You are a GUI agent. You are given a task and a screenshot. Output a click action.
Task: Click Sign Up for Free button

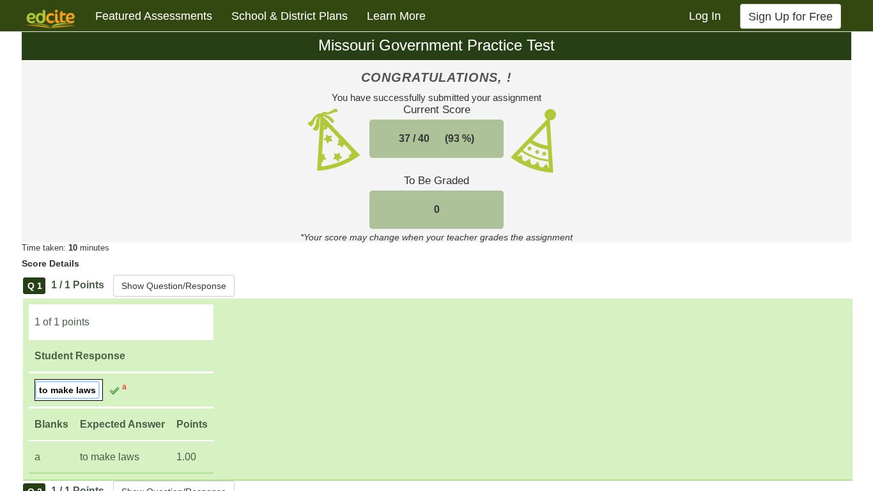pyautogui.click(x=791, y=17)
